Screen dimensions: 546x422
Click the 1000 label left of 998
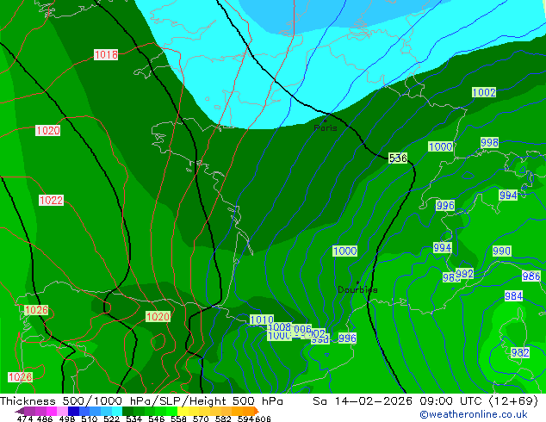coord(440,146)
